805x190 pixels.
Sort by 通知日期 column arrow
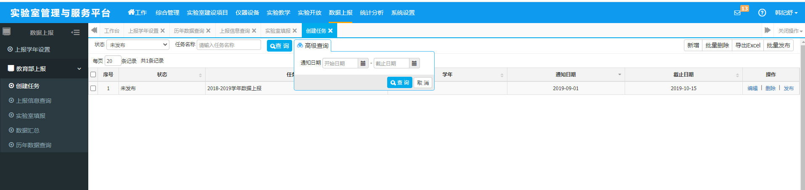tap(620, 75)
